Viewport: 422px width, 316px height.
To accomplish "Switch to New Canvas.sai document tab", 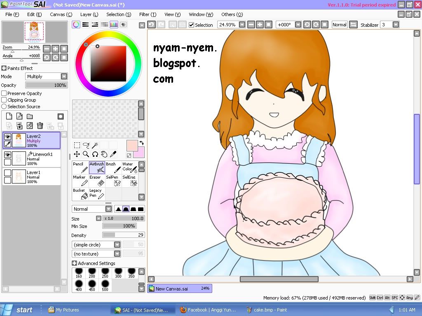I will tap(180, 288).
